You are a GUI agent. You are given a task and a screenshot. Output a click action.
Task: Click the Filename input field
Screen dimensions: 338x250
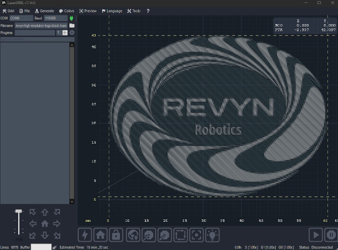click(41, 26)
